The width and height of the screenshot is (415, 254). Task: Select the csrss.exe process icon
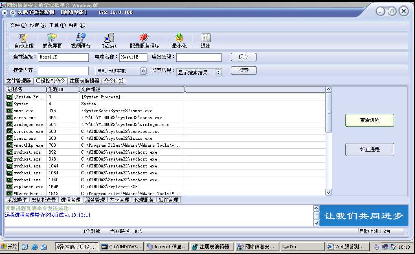pyautogui.click(x=10, y=117)
